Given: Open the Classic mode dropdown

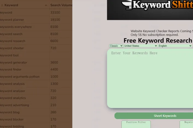Looking at the screenshot, I should click(x=116, y=46).
